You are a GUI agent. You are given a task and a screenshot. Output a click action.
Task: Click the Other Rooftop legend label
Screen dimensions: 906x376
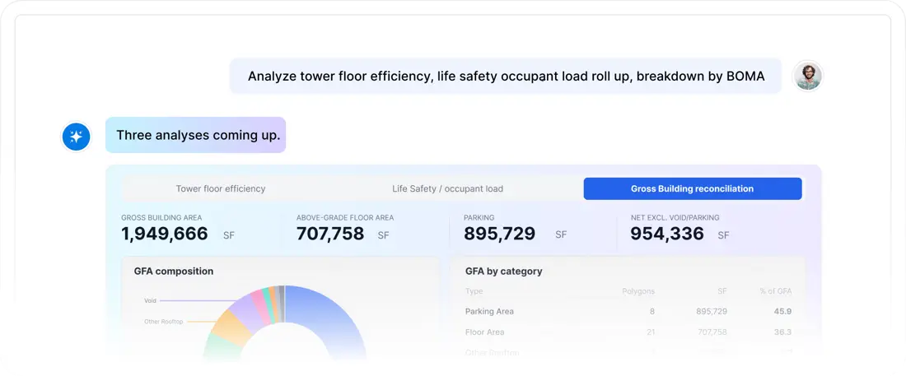coord(164,321)
